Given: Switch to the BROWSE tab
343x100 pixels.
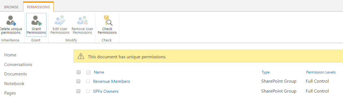Looking at the screenshot, I should (11, 7).
